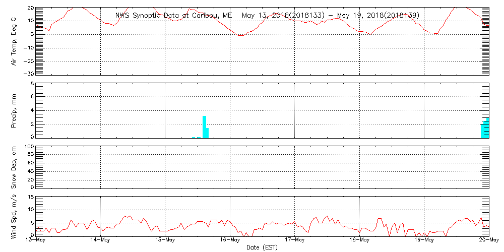Select the 'Wind Spd, m/s' axis label
The image size is (504, 252).
14,216
